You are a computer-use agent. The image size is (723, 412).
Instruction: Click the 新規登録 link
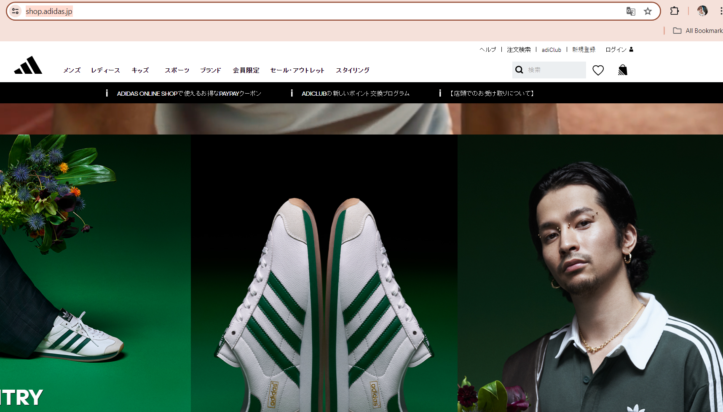tap(584, 50)
